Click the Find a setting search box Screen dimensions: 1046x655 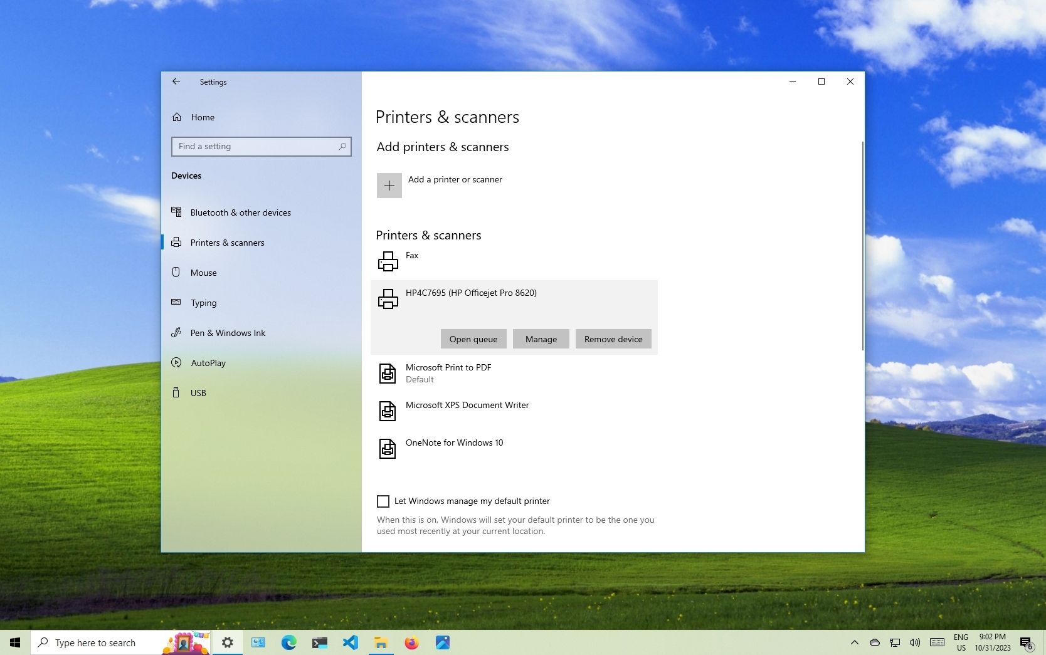point(256,147)
